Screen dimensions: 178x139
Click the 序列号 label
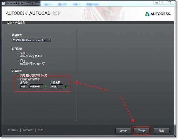click(24, 82)
